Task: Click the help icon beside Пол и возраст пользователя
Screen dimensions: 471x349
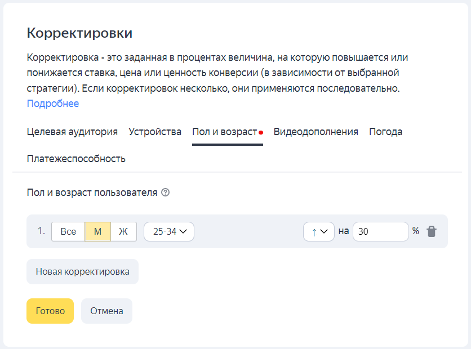Action: (165, 193)
